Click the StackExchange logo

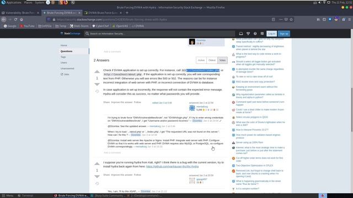click(x=70, y=34)
